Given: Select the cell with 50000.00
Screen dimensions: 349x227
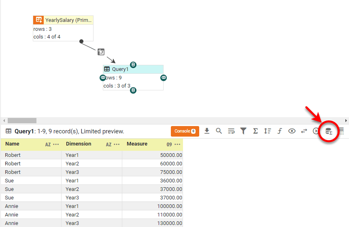Looking at the screenshot, I should click(153, 155).
